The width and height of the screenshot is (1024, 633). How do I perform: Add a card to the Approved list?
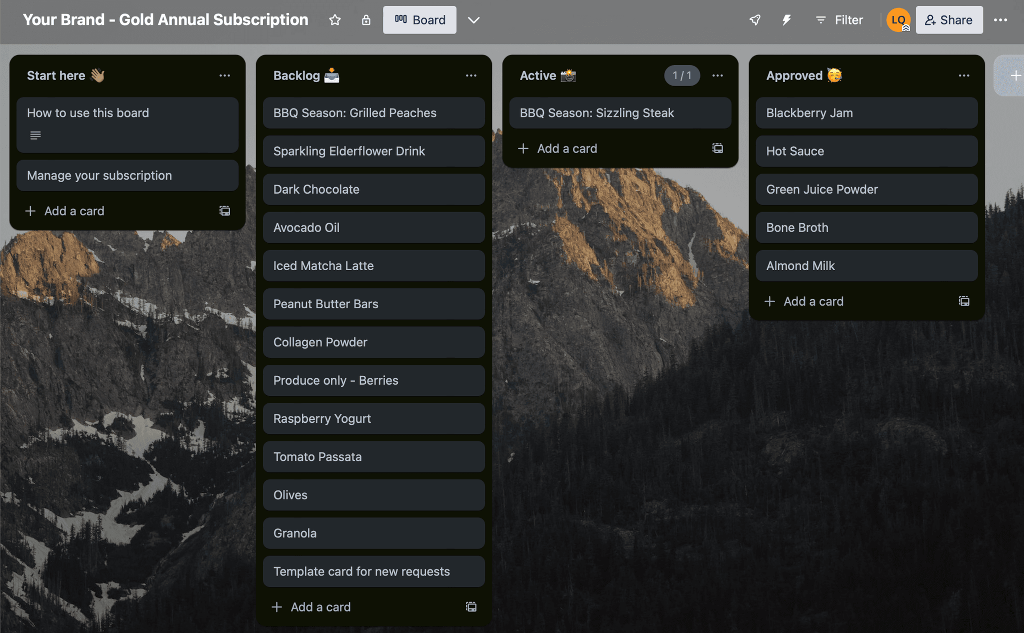(813, 301)
